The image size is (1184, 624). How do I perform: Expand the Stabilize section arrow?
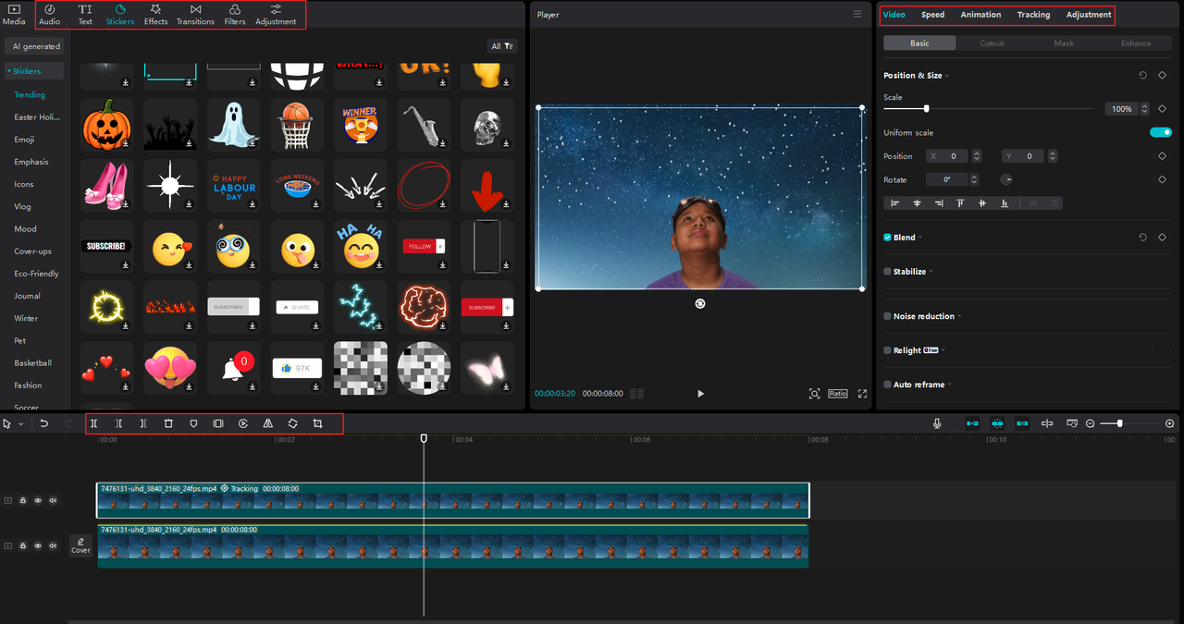pyautogui.click(x=931, y=272)
